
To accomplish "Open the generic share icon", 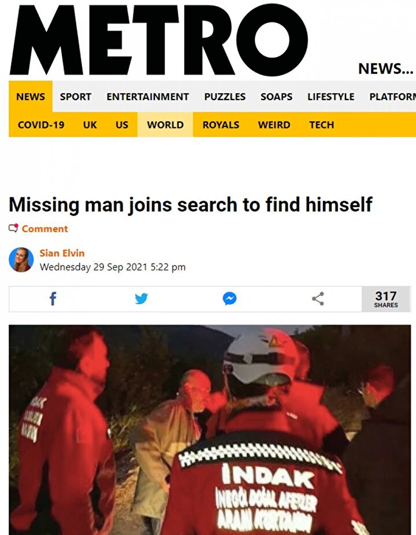I will point(318,299).
